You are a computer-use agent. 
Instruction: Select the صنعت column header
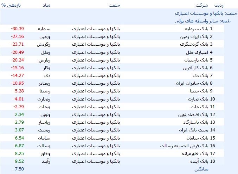(x=114, y=5)
